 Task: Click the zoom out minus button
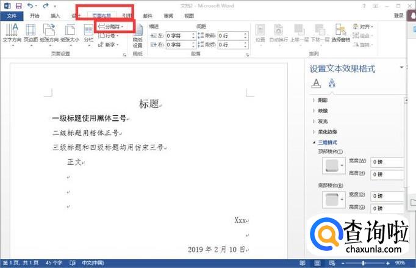point(343,263)
